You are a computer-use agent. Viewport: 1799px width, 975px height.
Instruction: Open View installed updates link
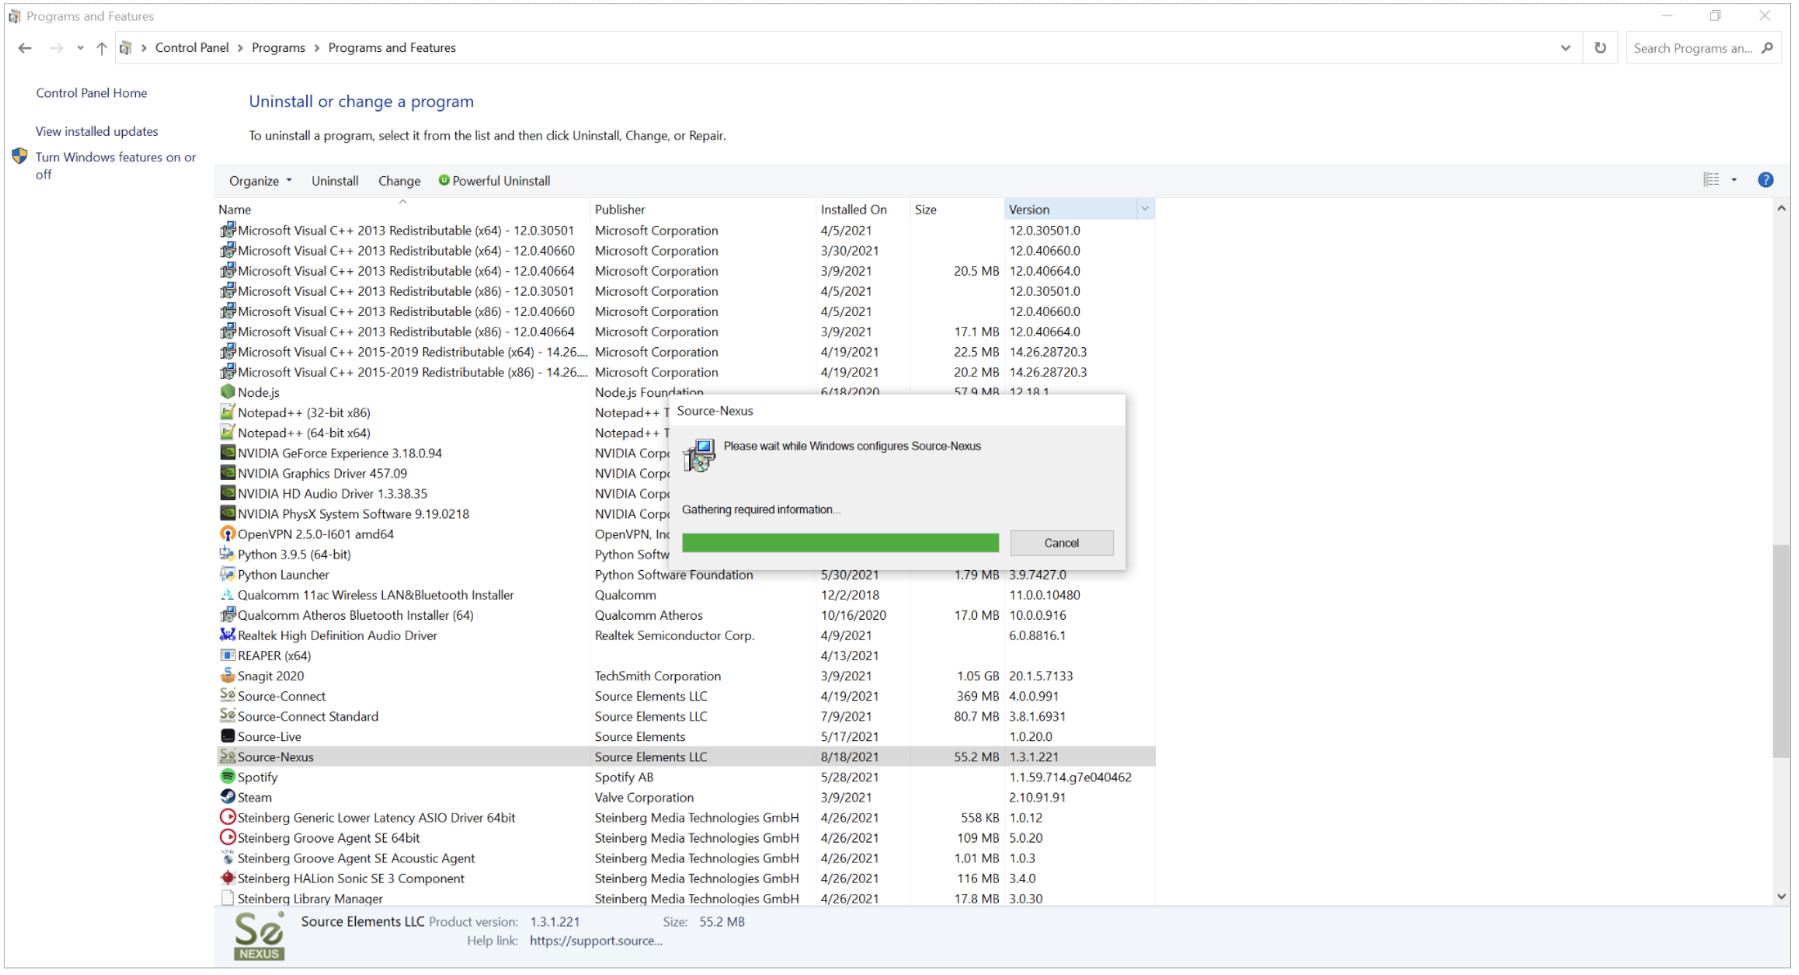[97, 132]
